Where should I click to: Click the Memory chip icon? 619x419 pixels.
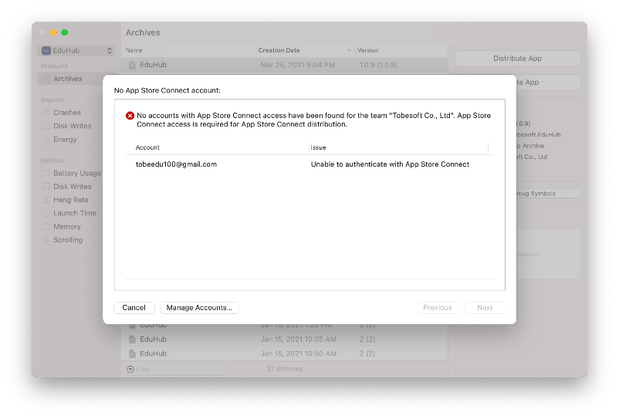[x=46, y=227]
